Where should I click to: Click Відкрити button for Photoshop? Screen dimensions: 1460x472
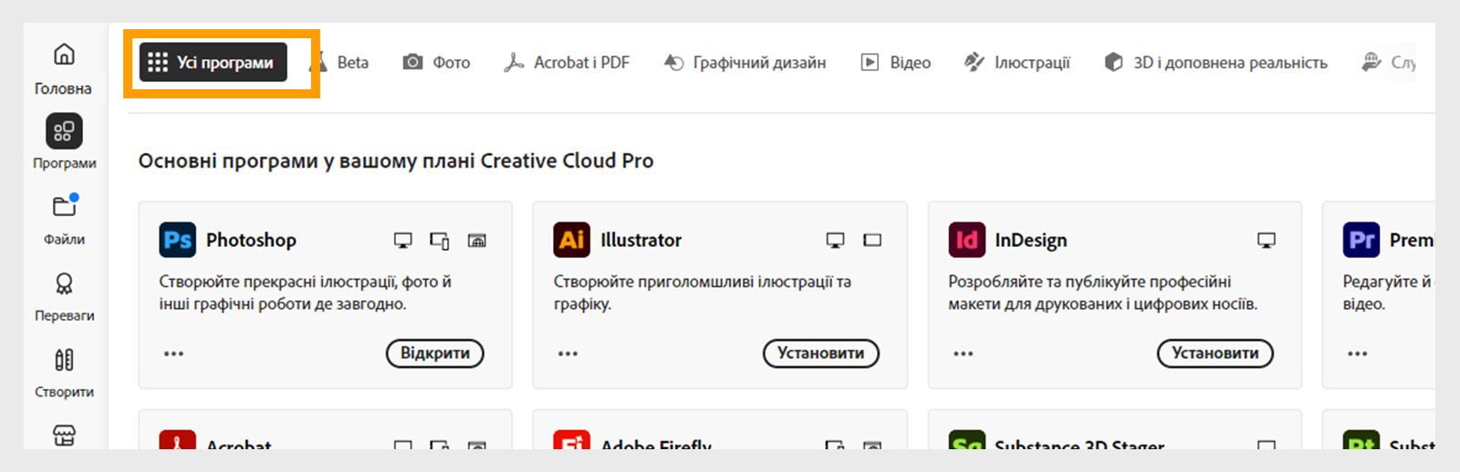(x=435, y=354)
